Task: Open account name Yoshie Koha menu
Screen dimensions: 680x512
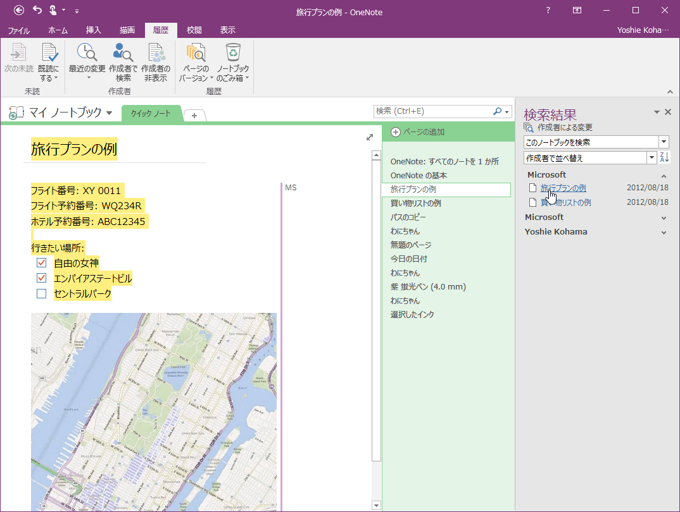Action: point(643,30)
